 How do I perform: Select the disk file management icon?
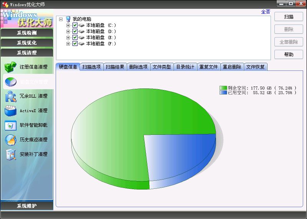pyautogui.click(x=10, y=82)
